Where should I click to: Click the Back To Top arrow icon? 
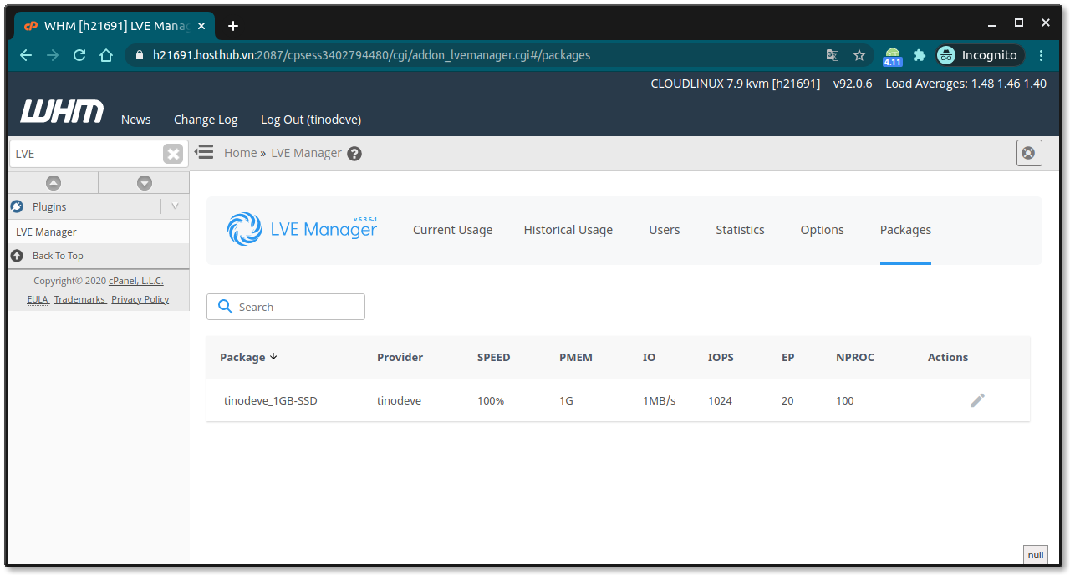17,256
